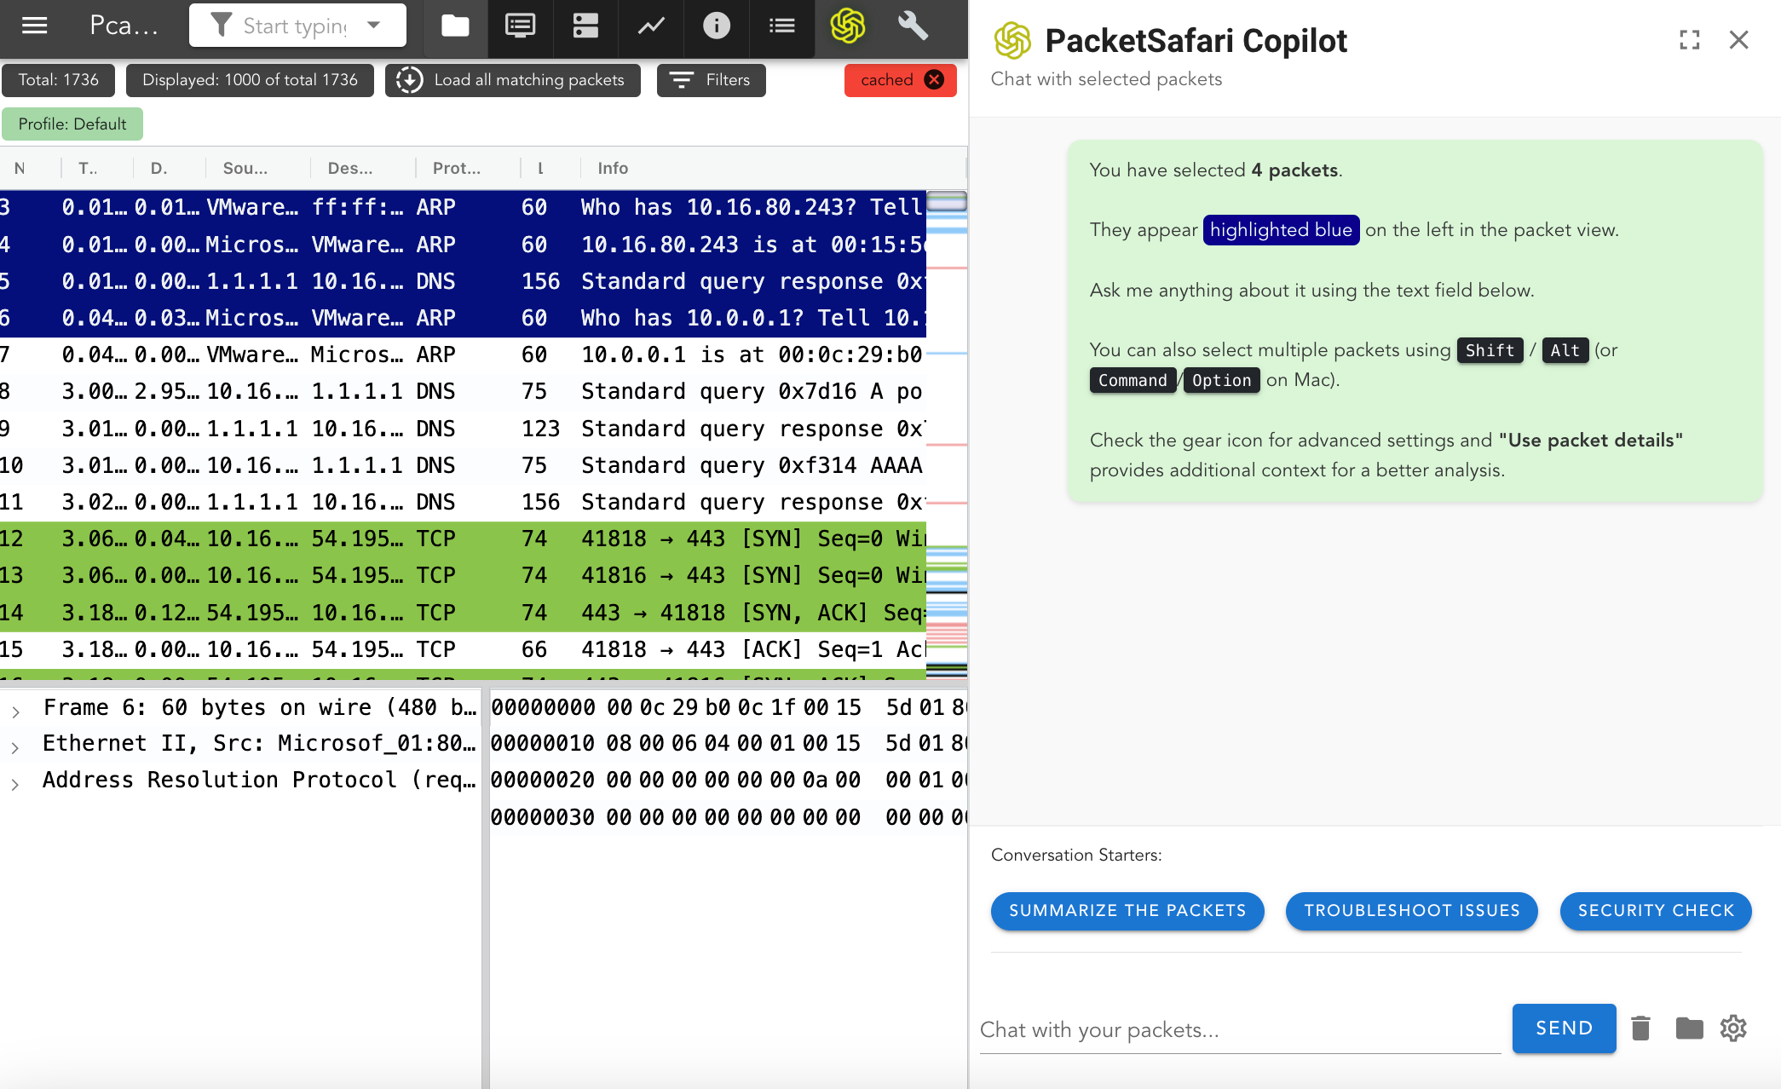Viewport: 1781px width, 1089px height.
Task: Sort by the D. delta column header
Action: (159, 169)
